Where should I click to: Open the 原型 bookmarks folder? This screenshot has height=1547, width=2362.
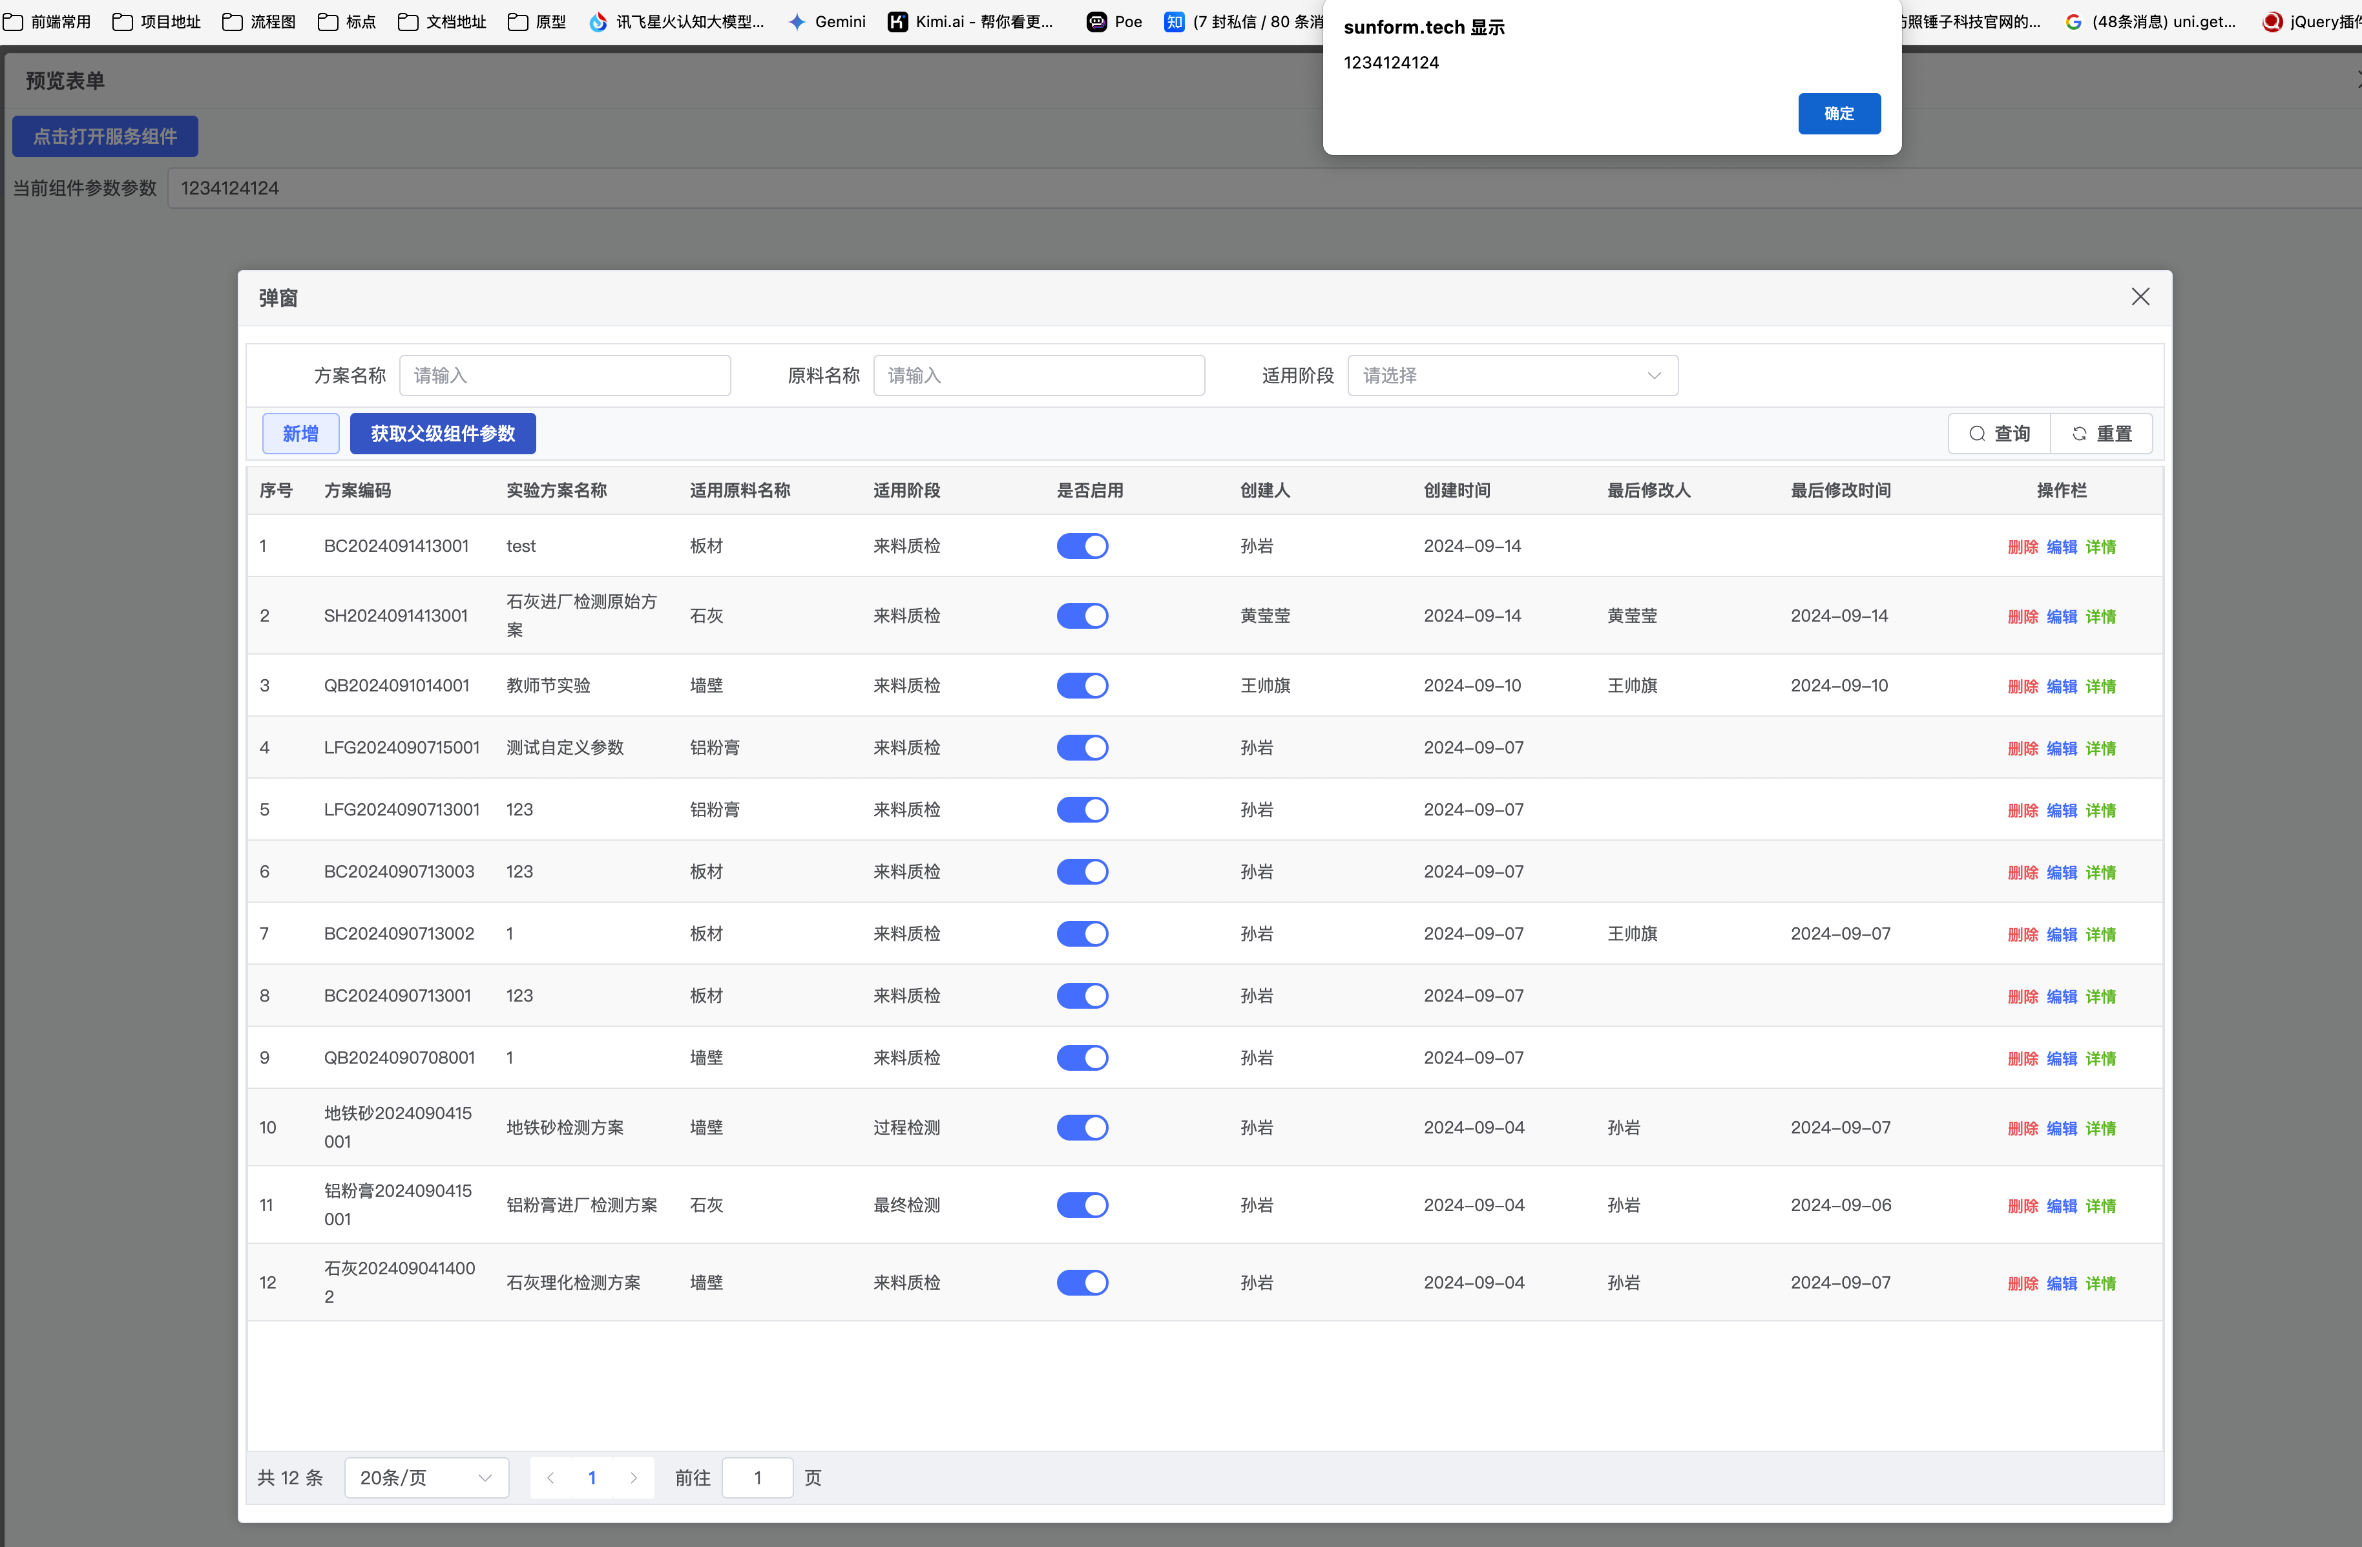536,22
